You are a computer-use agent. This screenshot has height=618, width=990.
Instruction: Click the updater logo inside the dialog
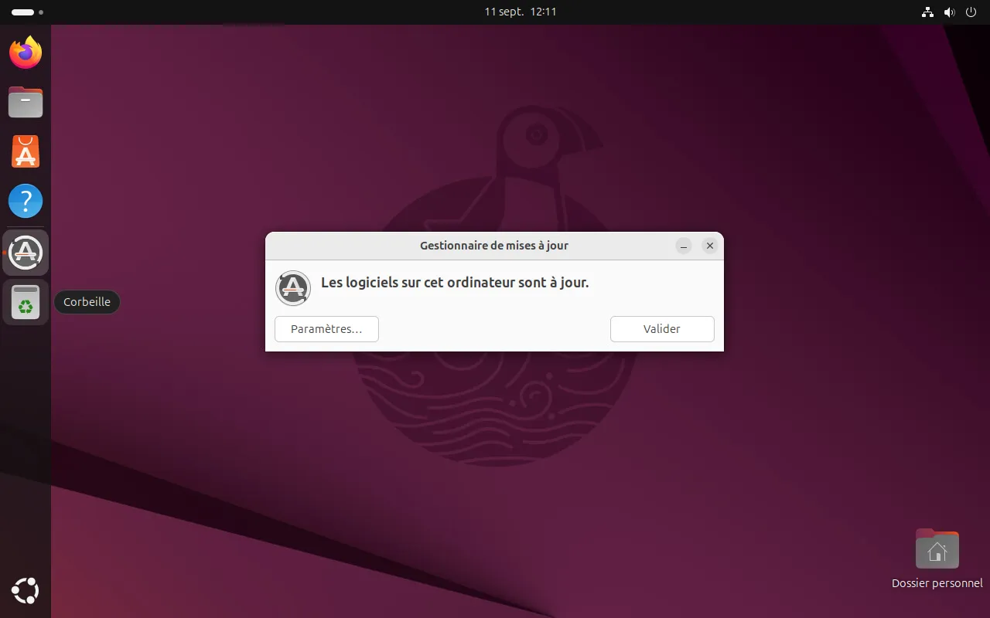(x=293, y=288)
